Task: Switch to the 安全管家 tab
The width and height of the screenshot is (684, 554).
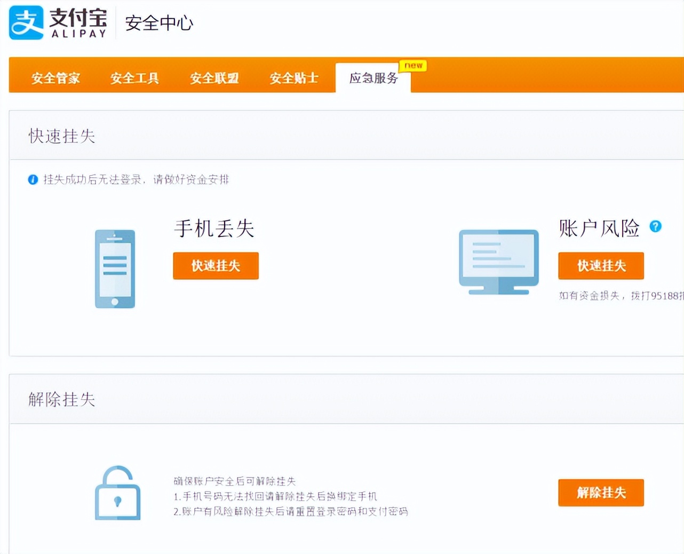Action: (x=55, y=78)
